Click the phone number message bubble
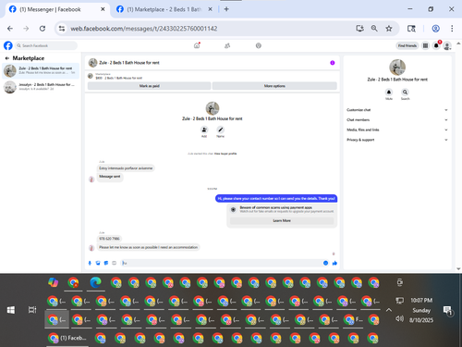This screenshot has width=462, height=347. (x=109, y=239)
